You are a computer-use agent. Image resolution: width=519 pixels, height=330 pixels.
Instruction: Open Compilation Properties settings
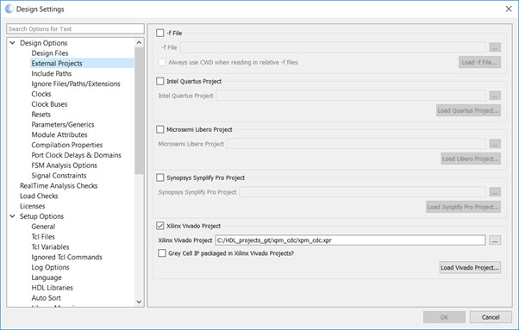pos(67,145)
